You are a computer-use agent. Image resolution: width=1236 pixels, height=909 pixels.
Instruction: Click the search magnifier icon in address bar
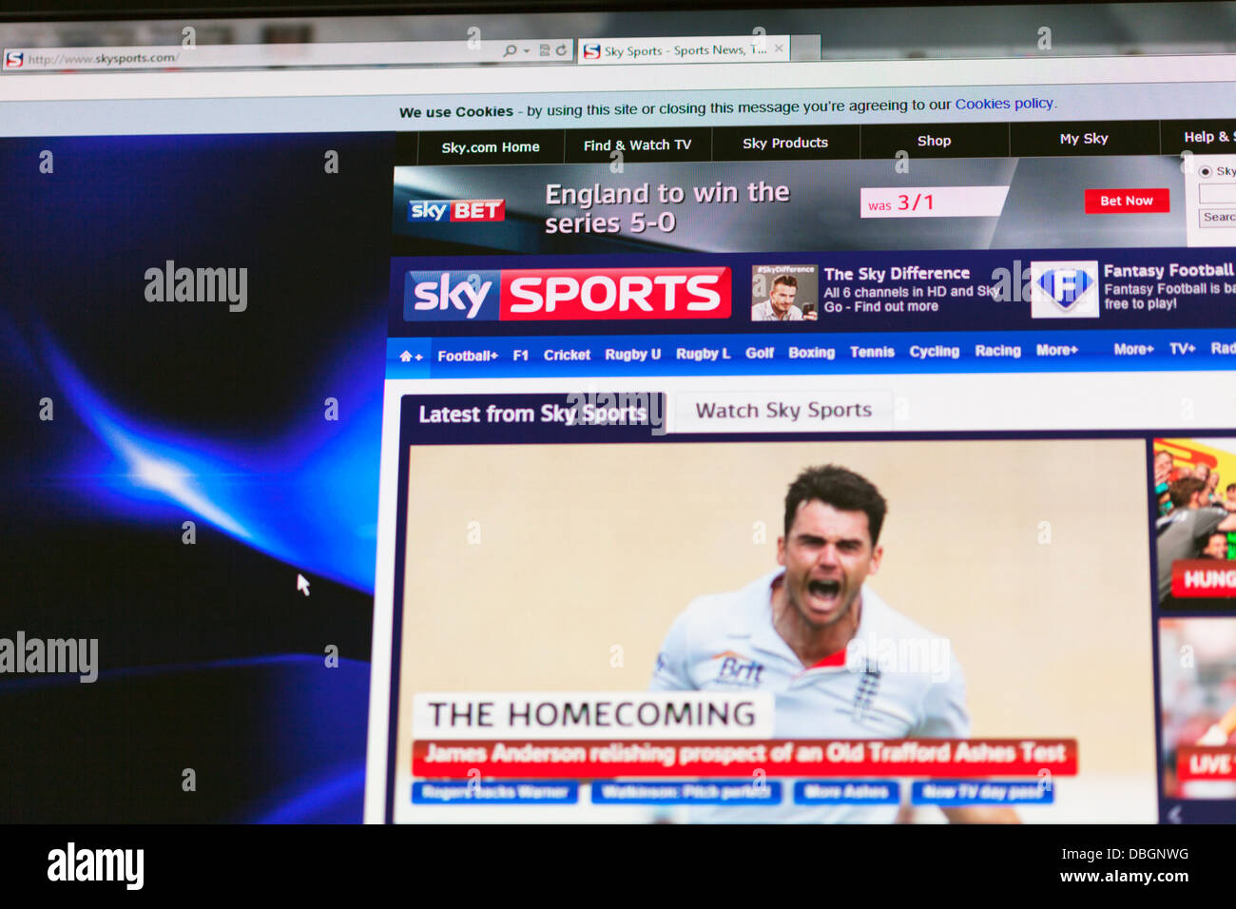(x=511, y=50)
